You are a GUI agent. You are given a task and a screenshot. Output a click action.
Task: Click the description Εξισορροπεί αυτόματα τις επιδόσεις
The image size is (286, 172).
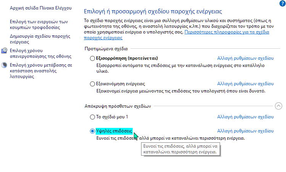180,68
